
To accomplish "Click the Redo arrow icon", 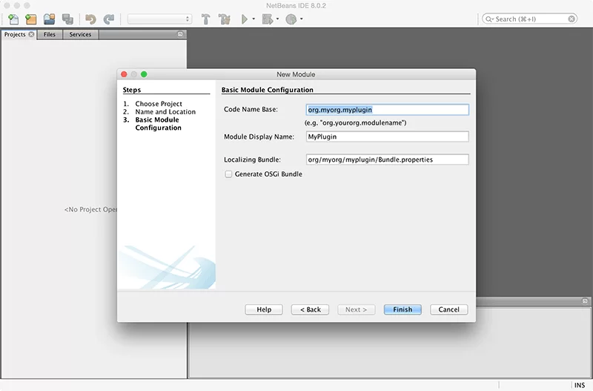I will click(x=109, y=19).
